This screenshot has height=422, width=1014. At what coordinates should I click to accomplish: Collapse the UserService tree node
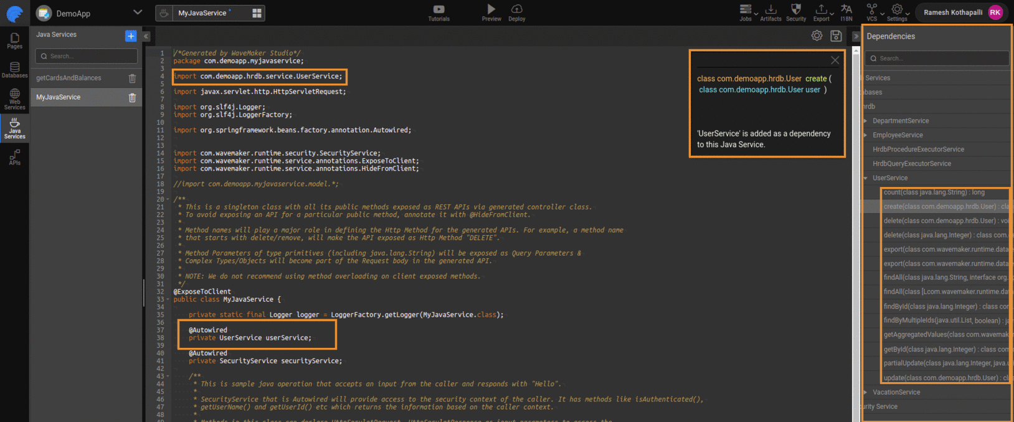click(866, 178)
